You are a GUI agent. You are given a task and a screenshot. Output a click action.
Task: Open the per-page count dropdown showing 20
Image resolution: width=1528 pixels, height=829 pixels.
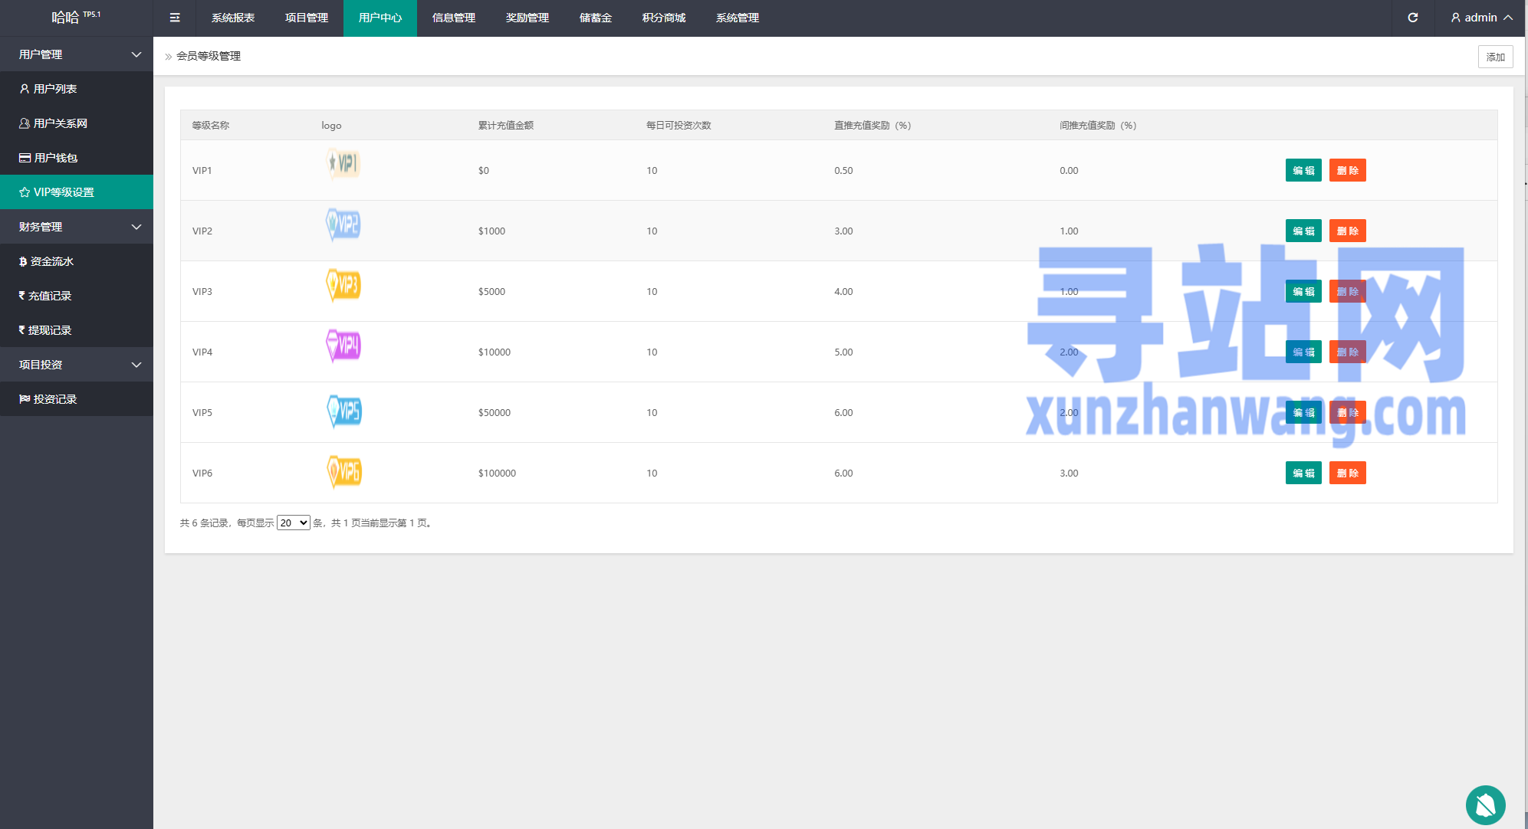[x=293, y=523]
